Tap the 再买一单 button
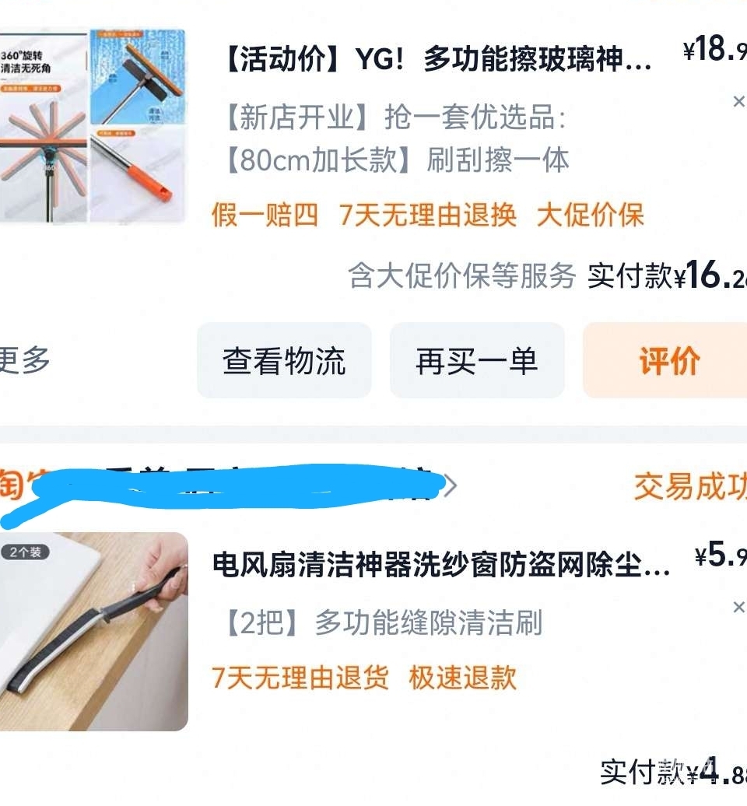747x806 pixels. click(x=477, y=360)
